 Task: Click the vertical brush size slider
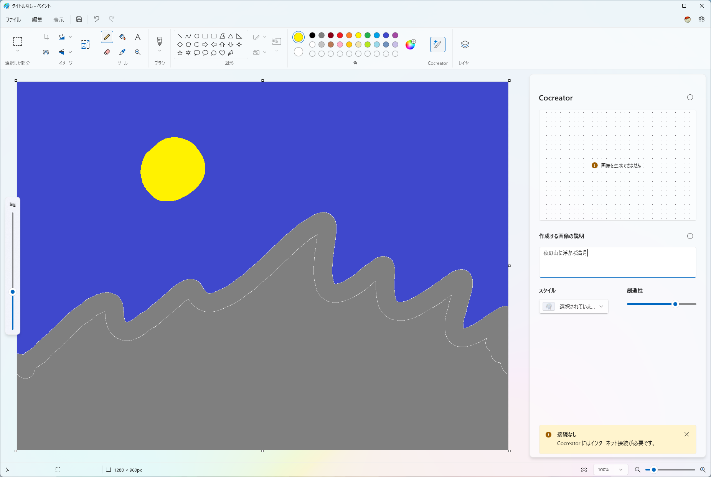(13, 271)
